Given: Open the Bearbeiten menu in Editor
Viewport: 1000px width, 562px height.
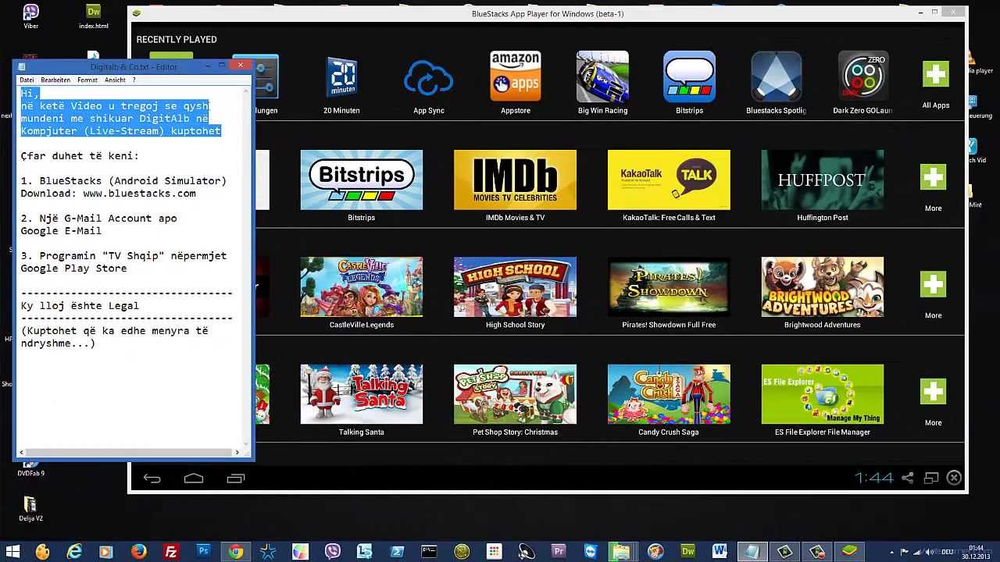Looking at the screenshot, I should click(x=55, y=80).
